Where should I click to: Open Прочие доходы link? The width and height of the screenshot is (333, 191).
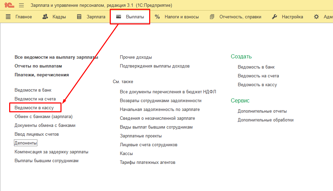pyautogui.click(x=136, y=57)
